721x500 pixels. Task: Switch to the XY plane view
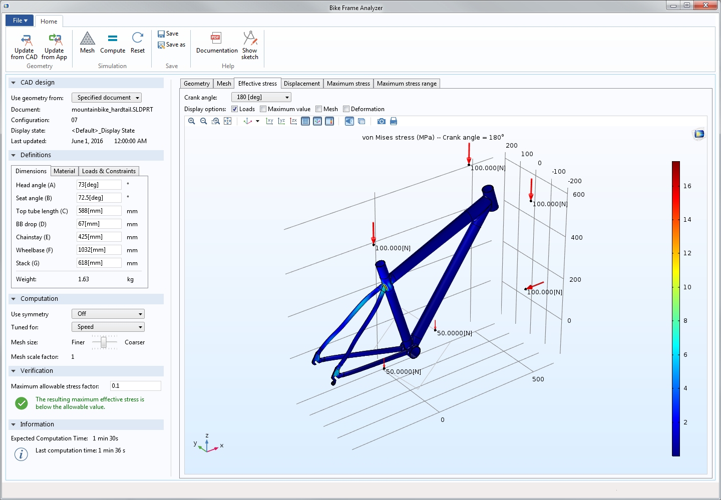click(x=269, y=121)
